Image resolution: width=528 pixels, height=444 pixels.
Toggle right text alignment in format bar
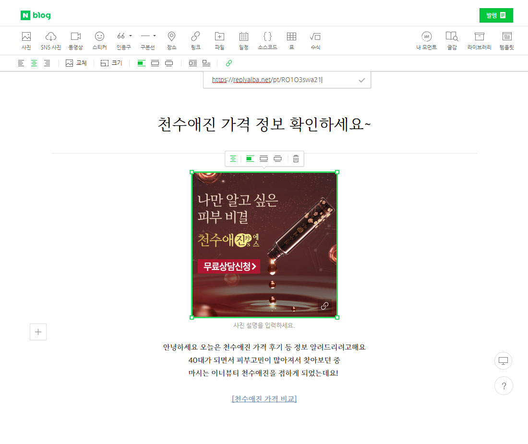pos(47,63)
